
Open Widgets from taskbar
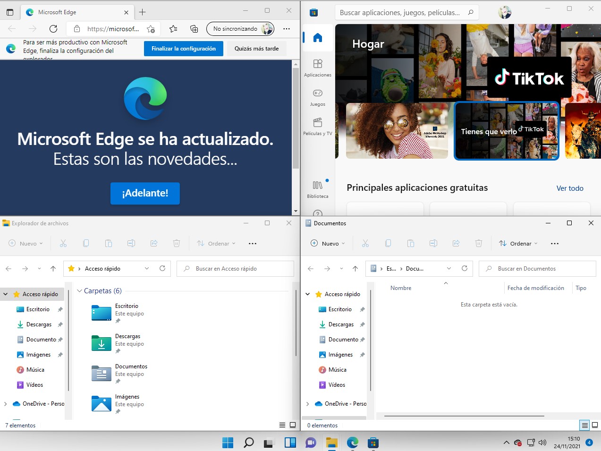pos(290,442)
